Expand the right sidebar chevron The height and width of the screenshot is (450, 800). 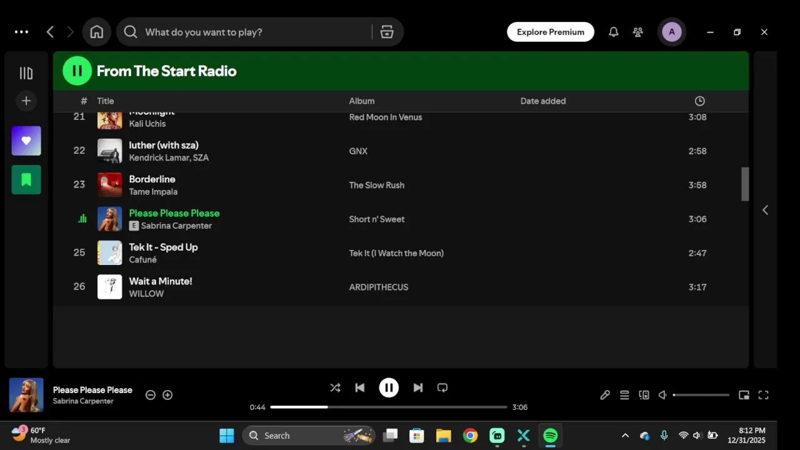765,210
